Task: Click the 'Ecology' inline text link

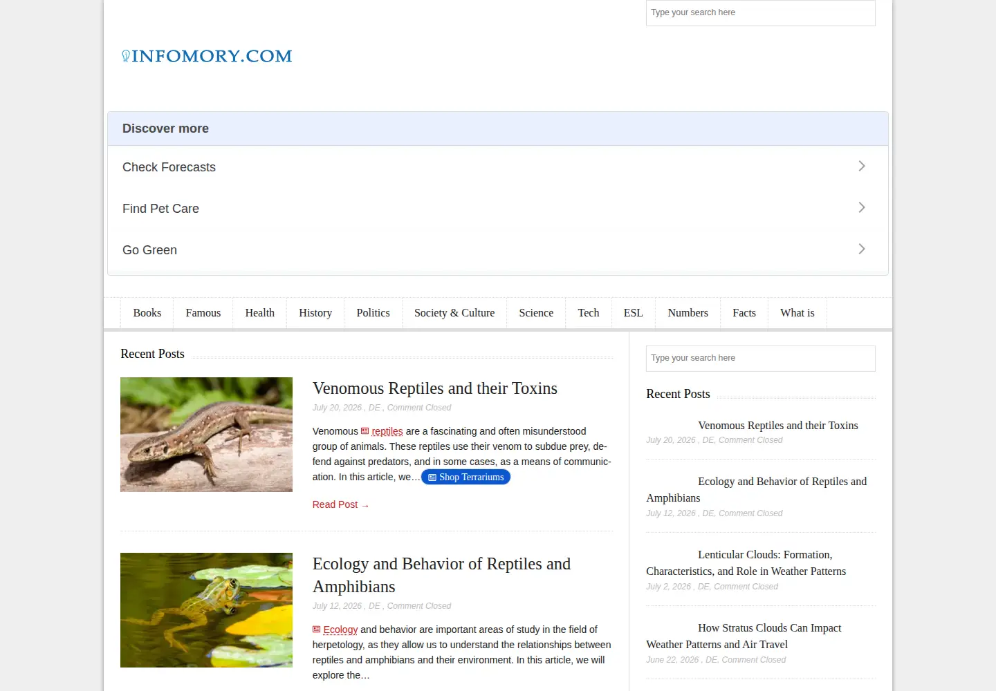Action: 340,630
